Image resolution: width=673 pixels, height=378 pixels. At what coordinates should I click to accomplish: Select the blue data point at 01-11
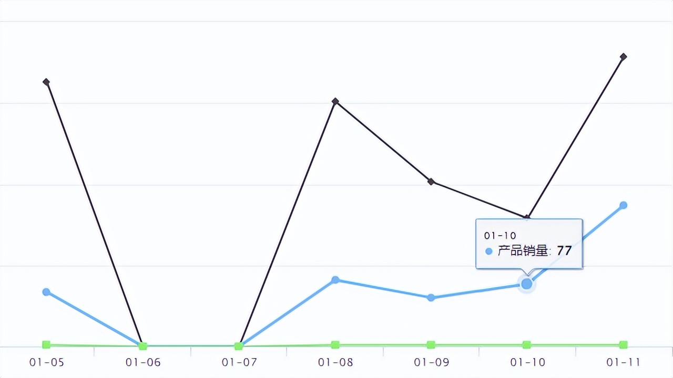click(x=623, y=205)
